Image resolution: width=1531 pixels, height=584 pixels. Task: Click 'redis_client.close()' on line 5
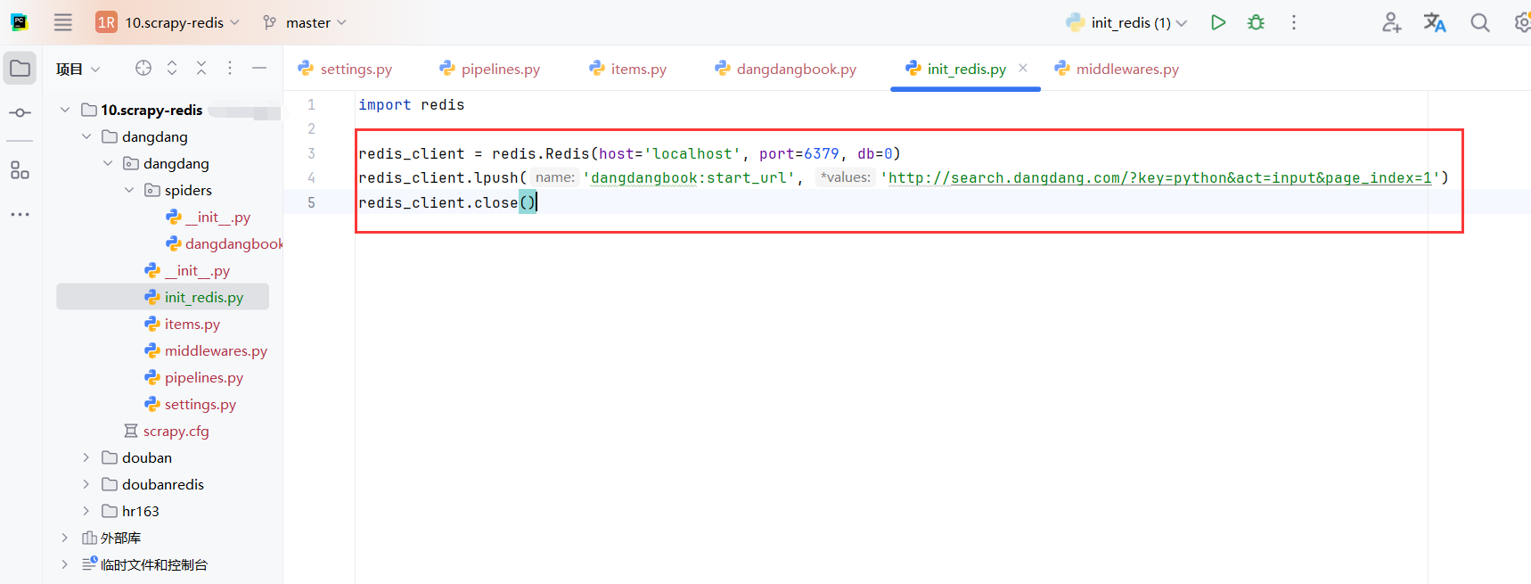[x=447, y=202]
